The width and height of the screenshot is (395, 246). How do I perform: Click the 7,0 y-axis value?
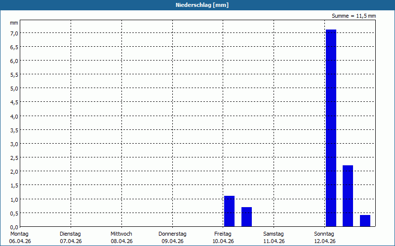pos(14,33)
